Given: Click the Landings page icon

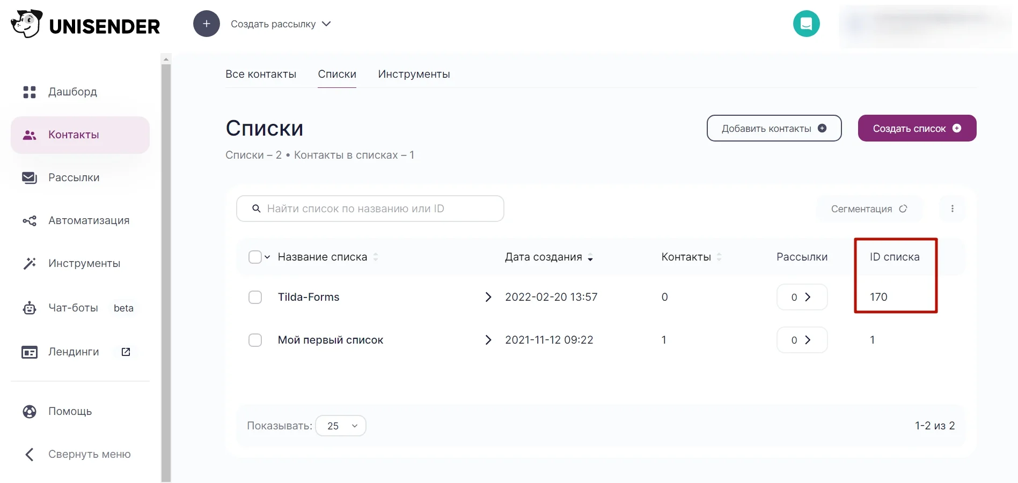Looking at the screenshot, I should click(x=30, y=352).
